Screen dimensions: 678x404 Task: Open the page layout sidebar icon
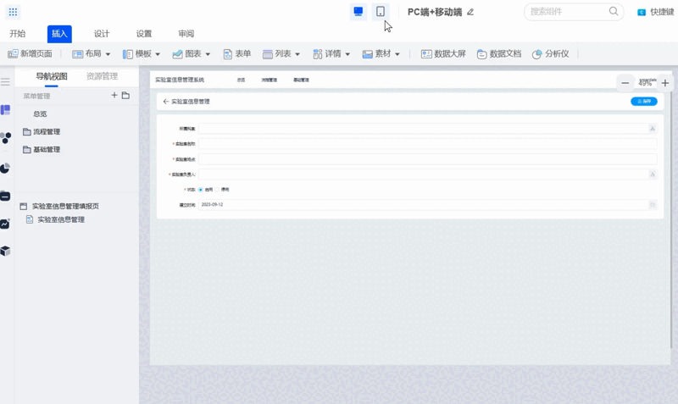point(5,110)
